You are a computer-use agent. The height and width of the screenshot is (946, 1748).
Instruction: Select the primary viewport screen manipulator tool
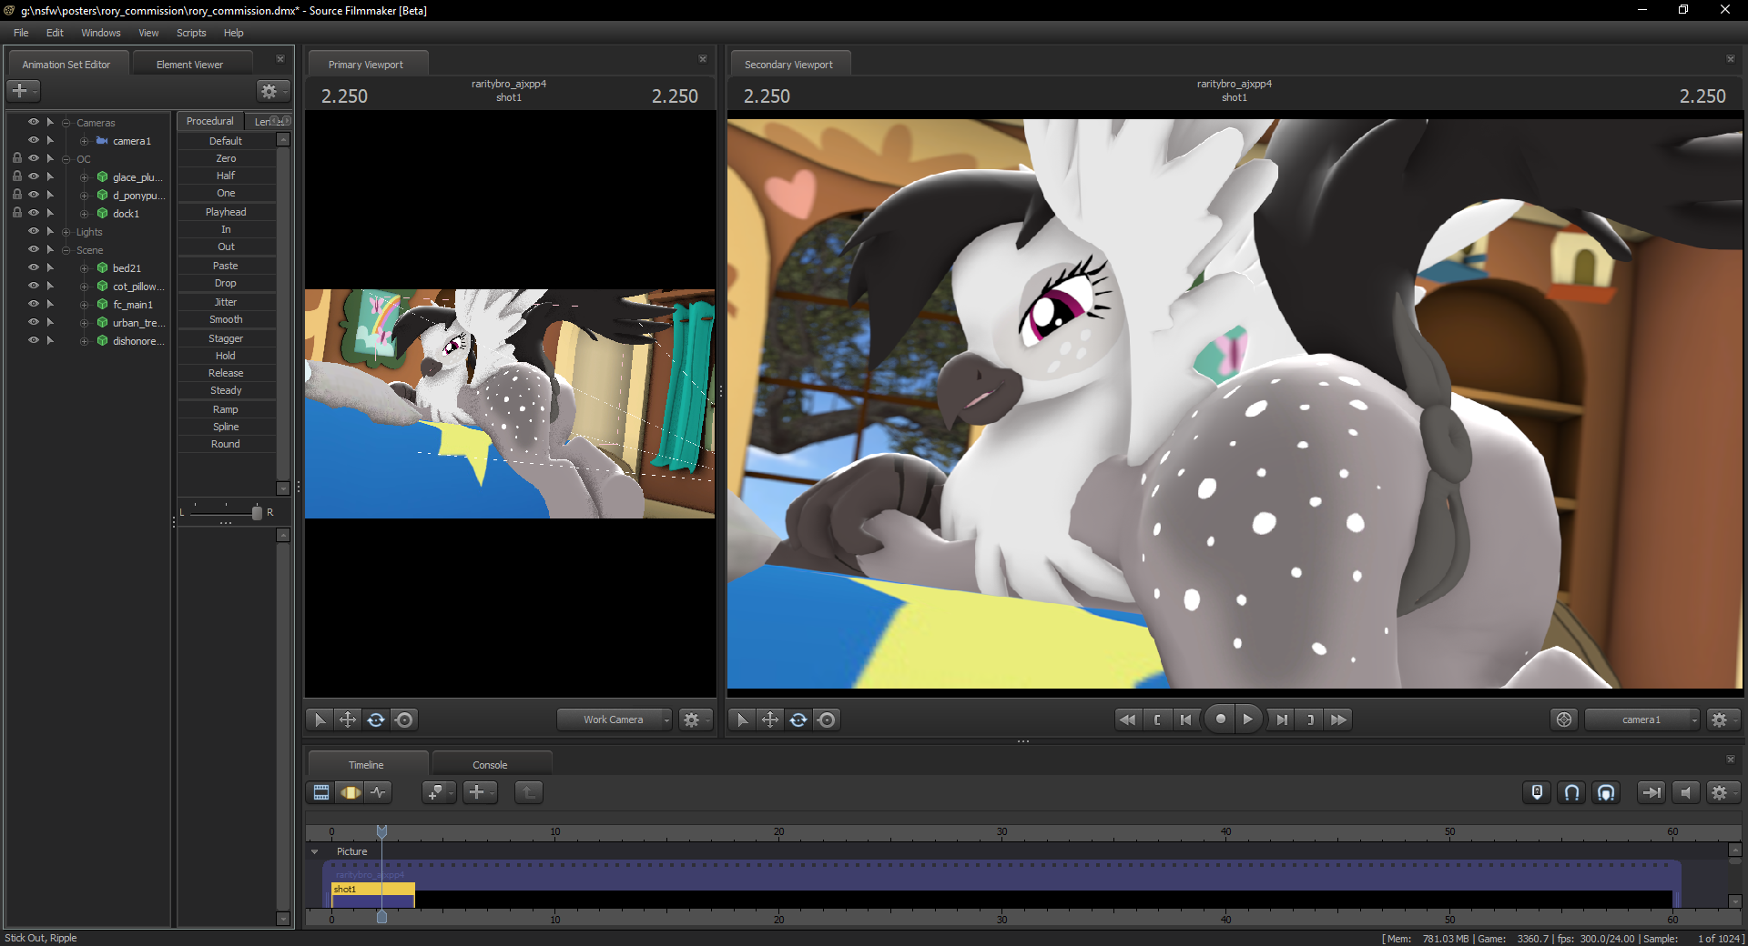tap(404, 720)
